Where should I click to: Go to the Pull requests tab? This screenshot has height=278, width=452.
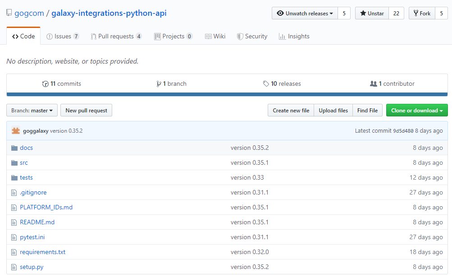pos(116,37)
